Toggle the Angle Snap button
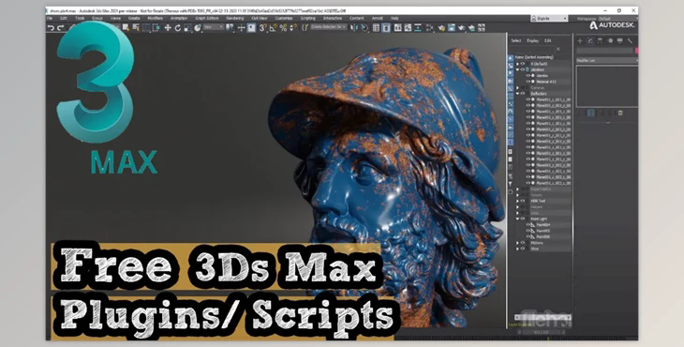The width and height of the screenshot is (684, 347). pos(273,27)
